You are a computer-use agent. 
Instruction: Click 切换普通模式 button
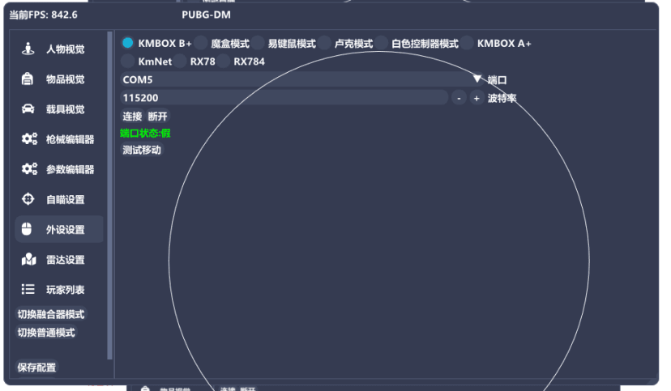pos(46,333)
